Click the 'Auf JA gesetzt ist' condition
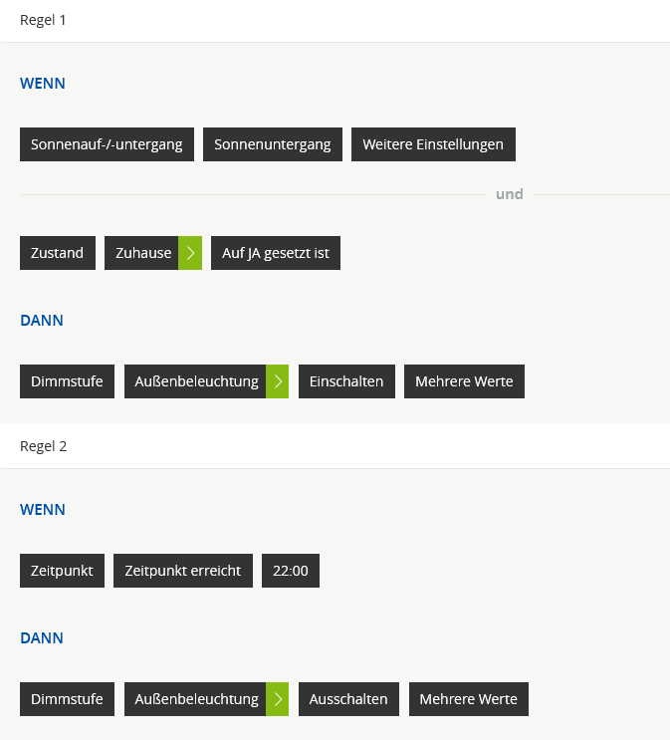The image size is (670, 740). (x=276, y=253)
